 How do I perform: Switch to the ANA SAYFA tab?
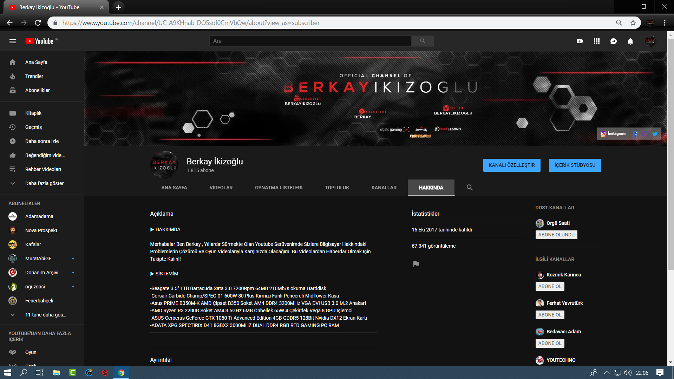point(174,188)
